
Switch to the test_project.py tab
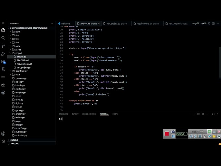click(x=116, y=24)
